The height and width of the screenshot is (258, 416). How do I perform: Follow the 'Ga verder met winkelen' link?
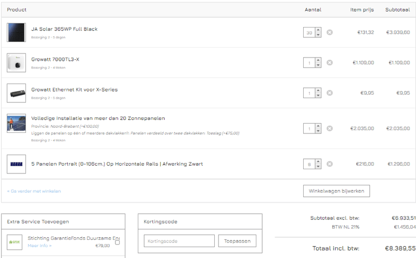coord(34,191)
